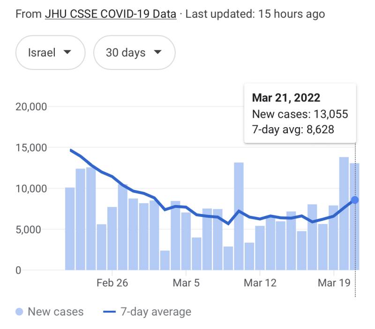Click the Mar 5 axis label
Screen dimensions: 375x329
coord(186,283)
